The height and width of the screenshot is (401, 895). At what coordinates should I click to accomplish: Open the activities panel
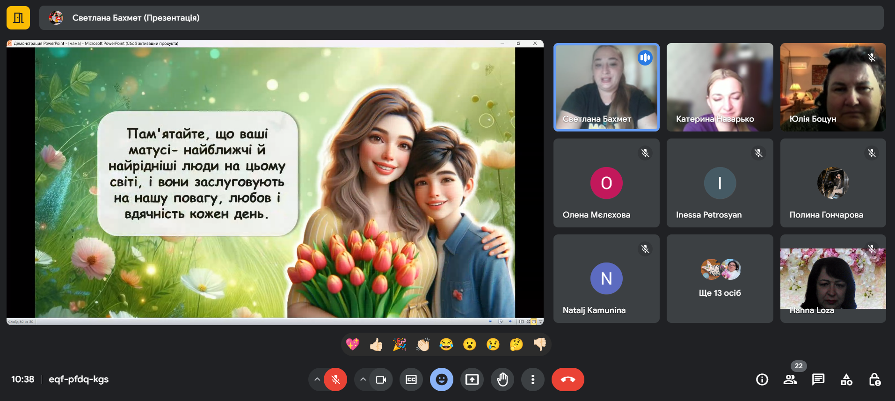846,379
